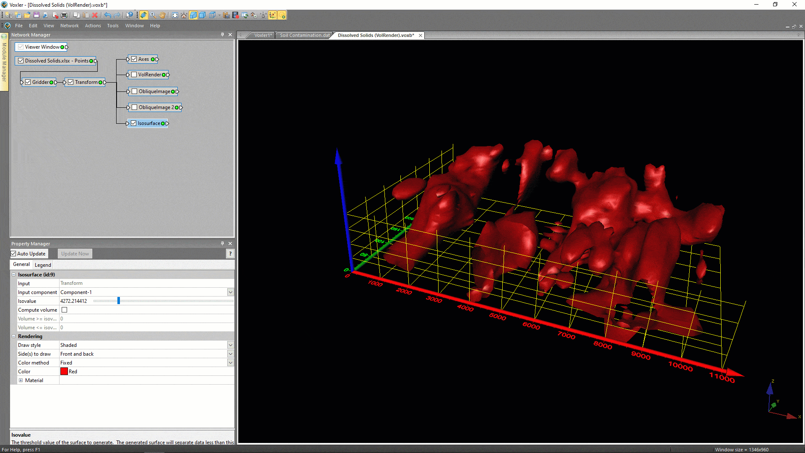
Task: Toggle the Gridder module checkbox
Action: 28,82
